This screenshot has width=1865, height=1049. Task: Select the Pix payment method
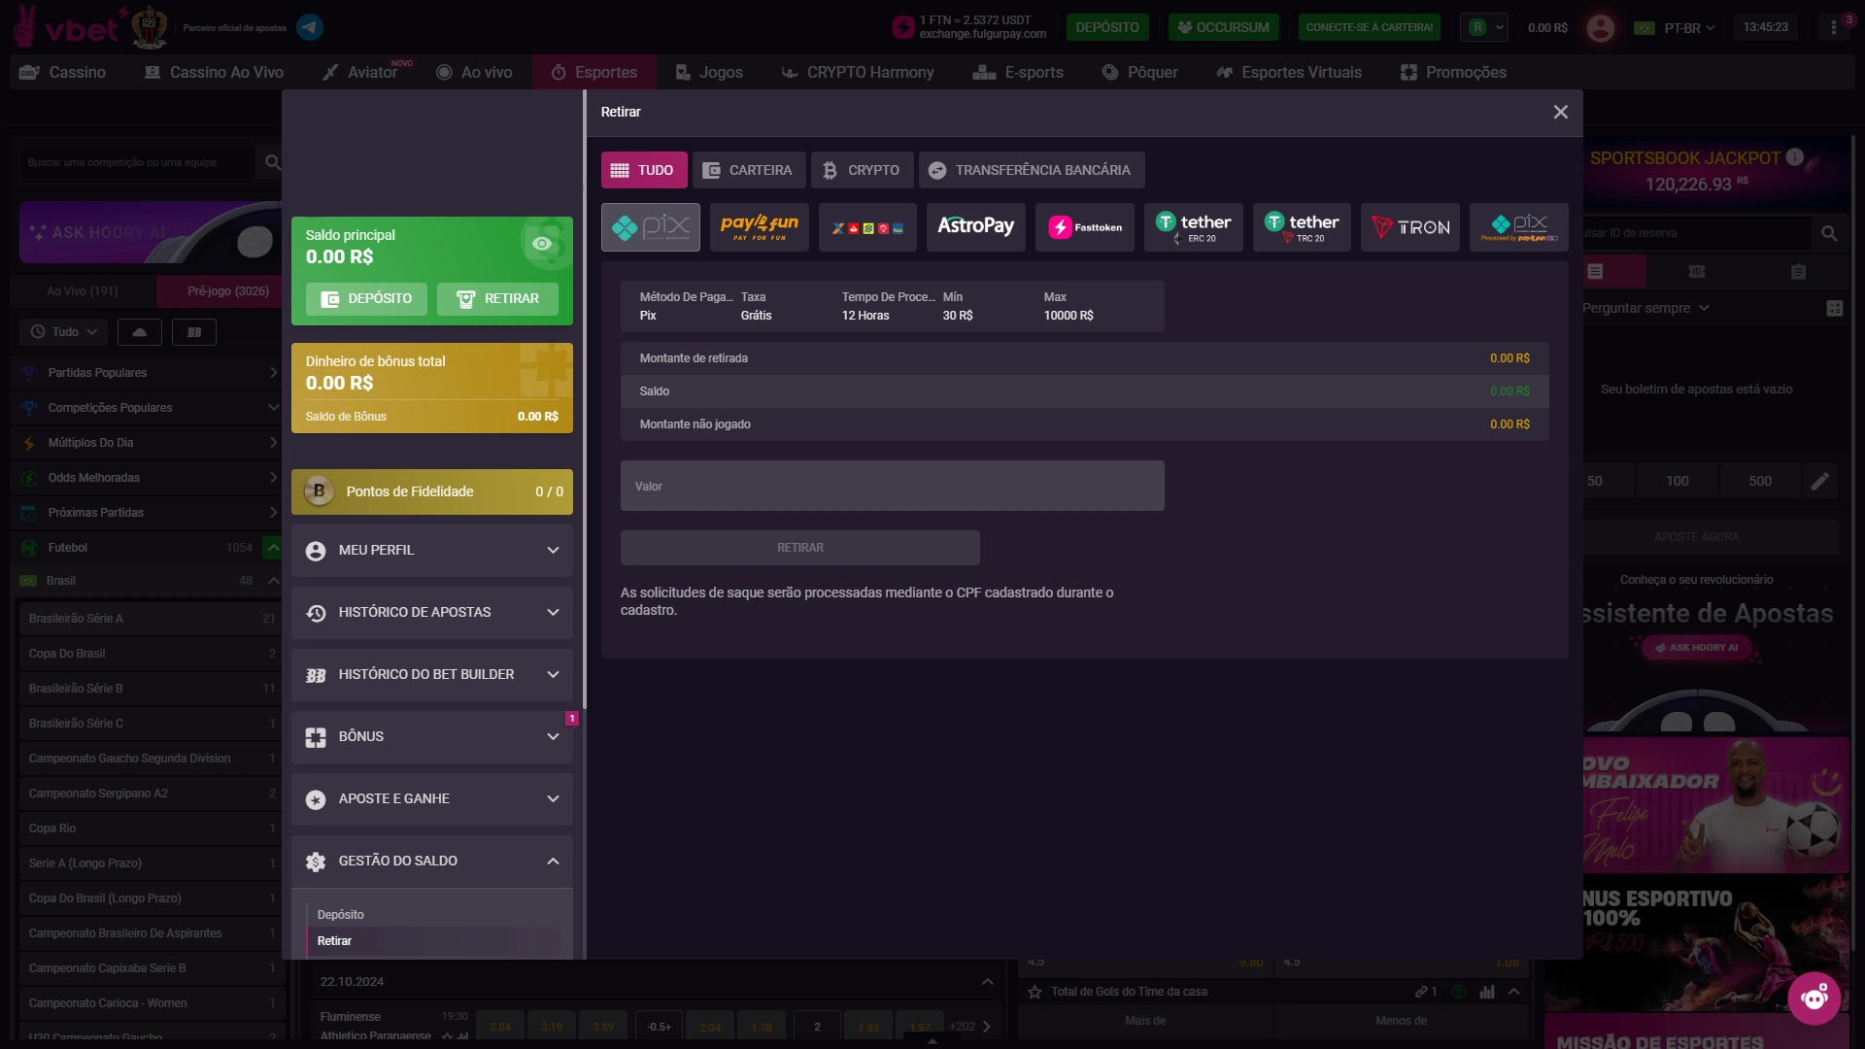[650, 227]
